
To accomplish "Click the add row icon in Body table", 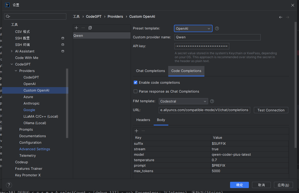I will click(136, 131).
